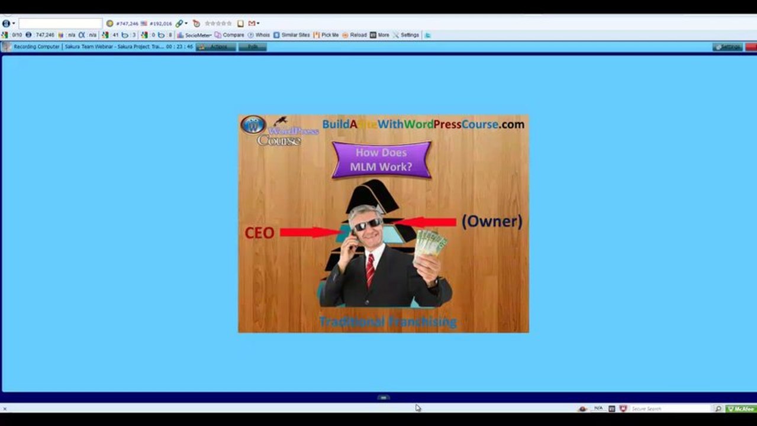Click the notepad icon in toolbar
The height and width of the screenshot is (426, 757).
click(240, 24)
